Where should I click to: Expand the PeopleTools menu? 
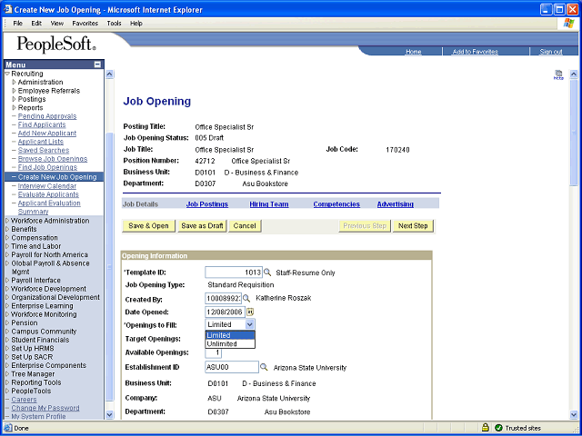pyautogui.click(x=7, y=391)
